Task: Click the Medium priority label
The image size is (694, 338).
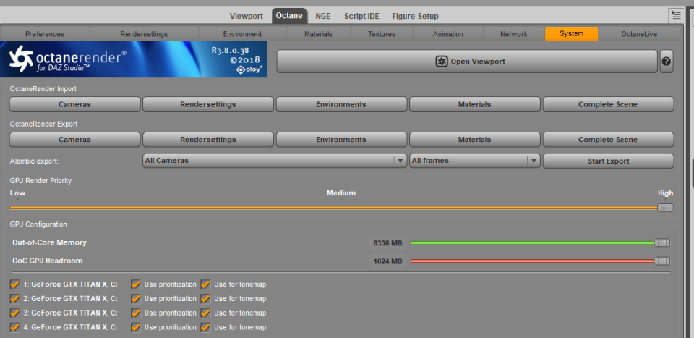Action: [x=341, y=193]
